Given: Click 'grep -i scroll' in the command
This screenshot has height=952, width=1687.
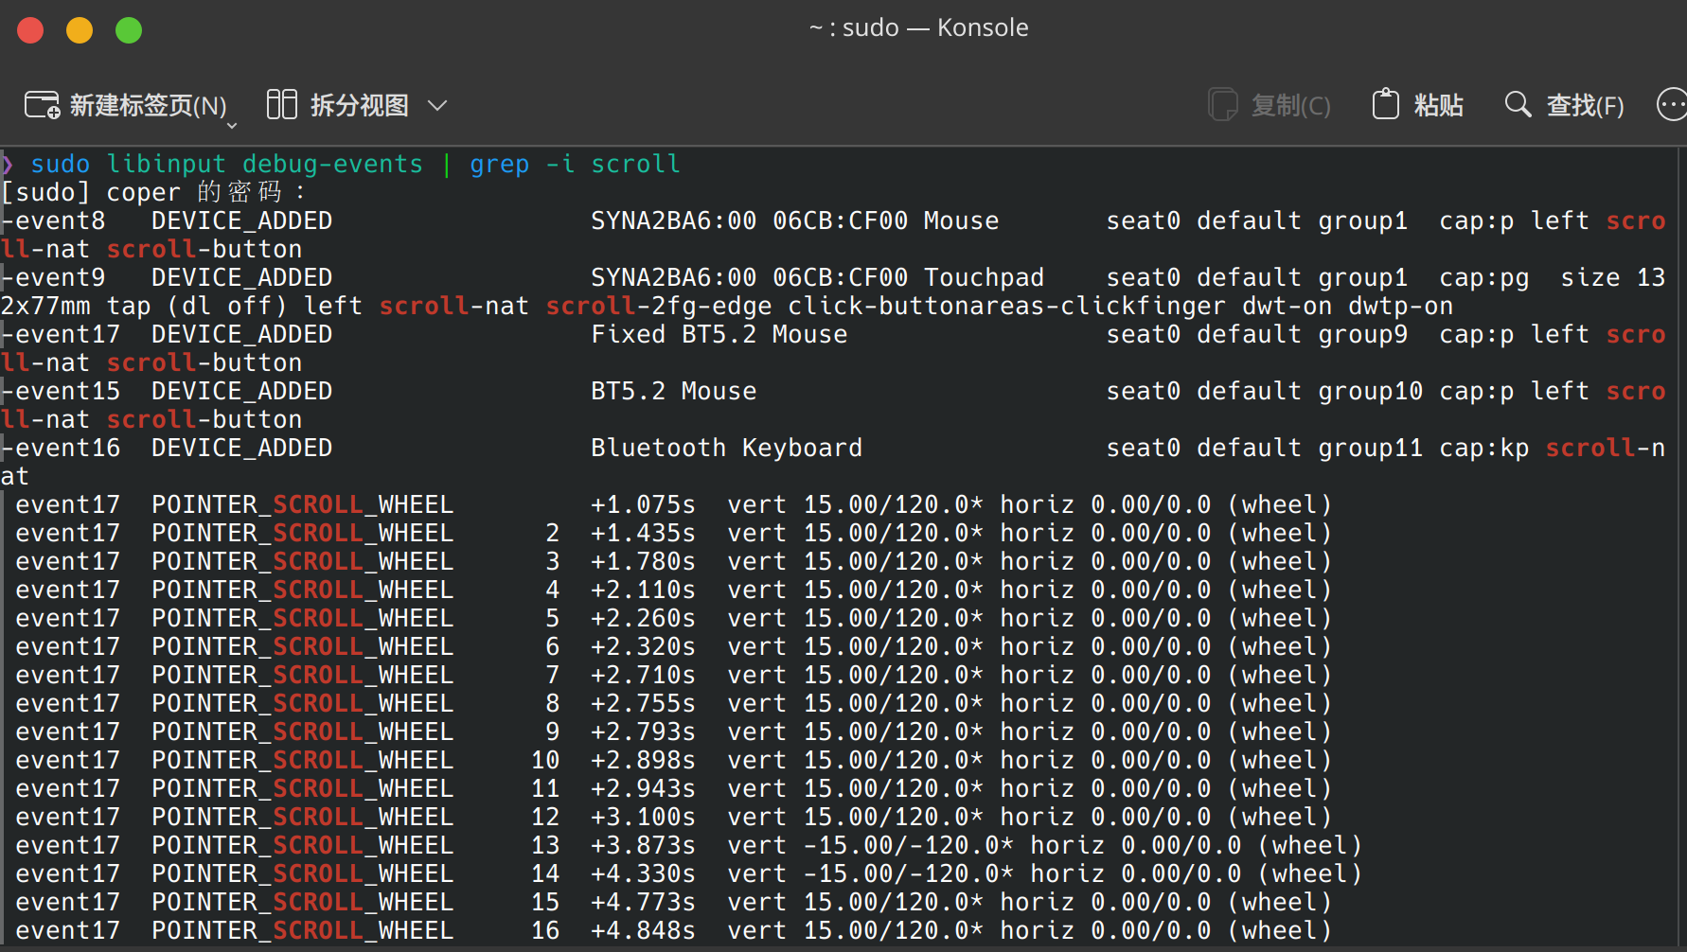Looking at the screenshot, I should (576, 164).
